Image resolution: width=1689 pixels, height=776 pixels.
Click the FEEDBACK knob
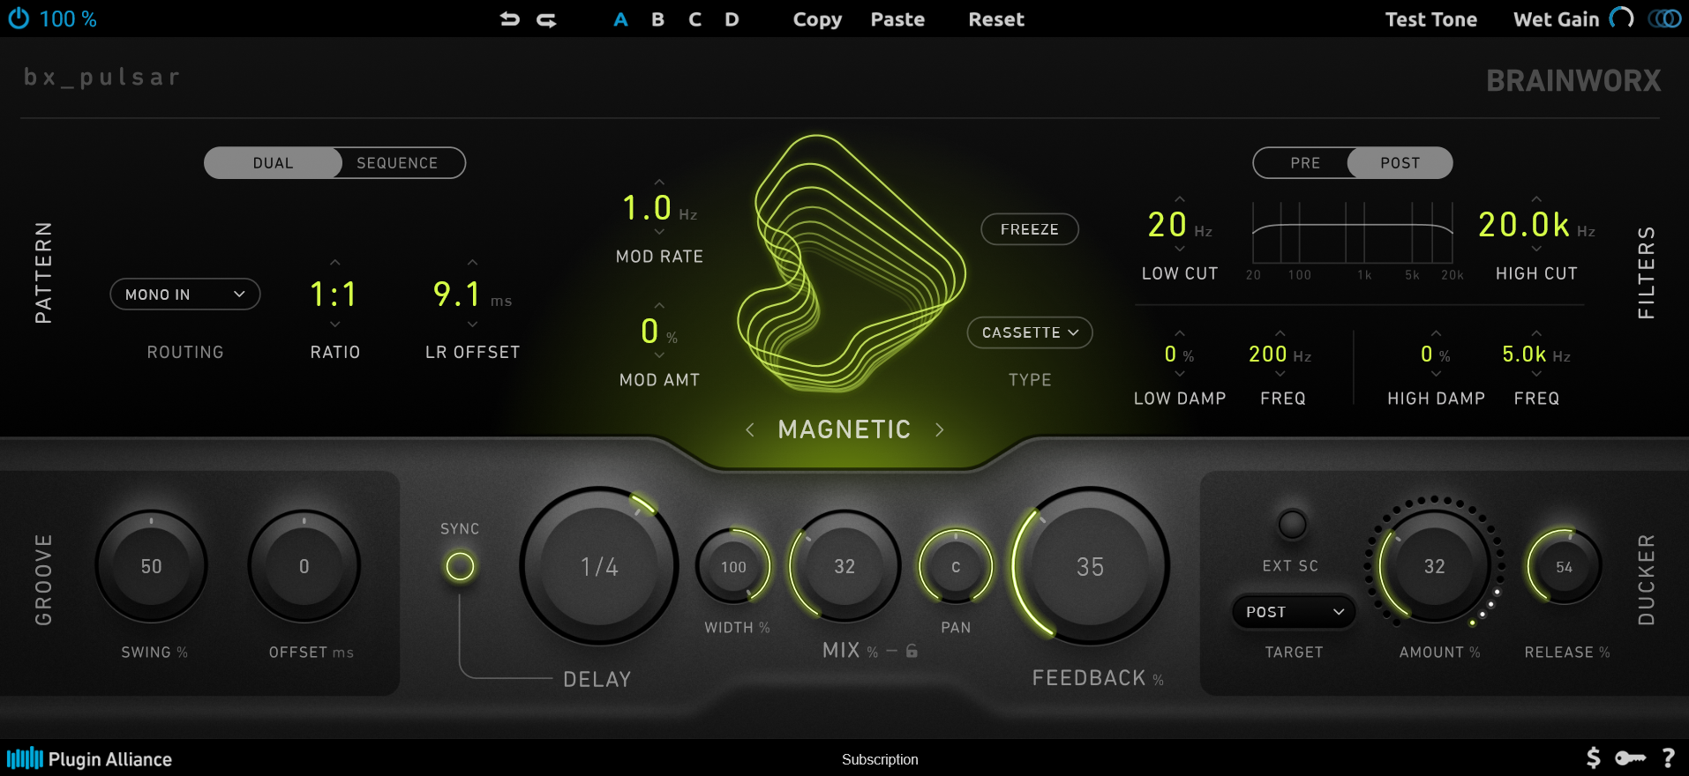1090,566
